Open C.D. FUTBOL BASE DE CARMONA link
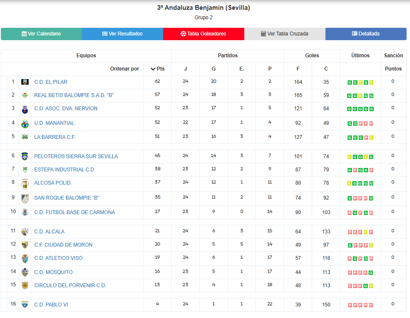 tap(74, 212)
